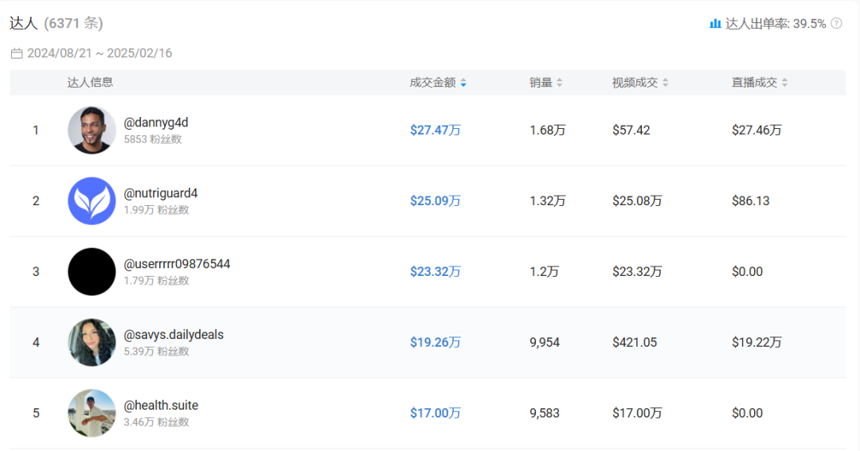Click the 39.5% order rate value
This screenshot has height=451, width=860.
click(810, 24)
